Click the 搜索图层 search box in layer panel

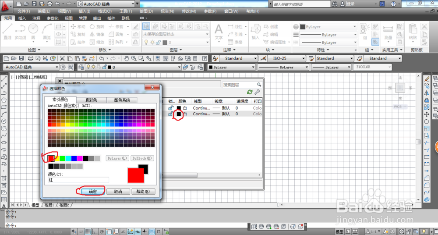(x=243, y=85)
